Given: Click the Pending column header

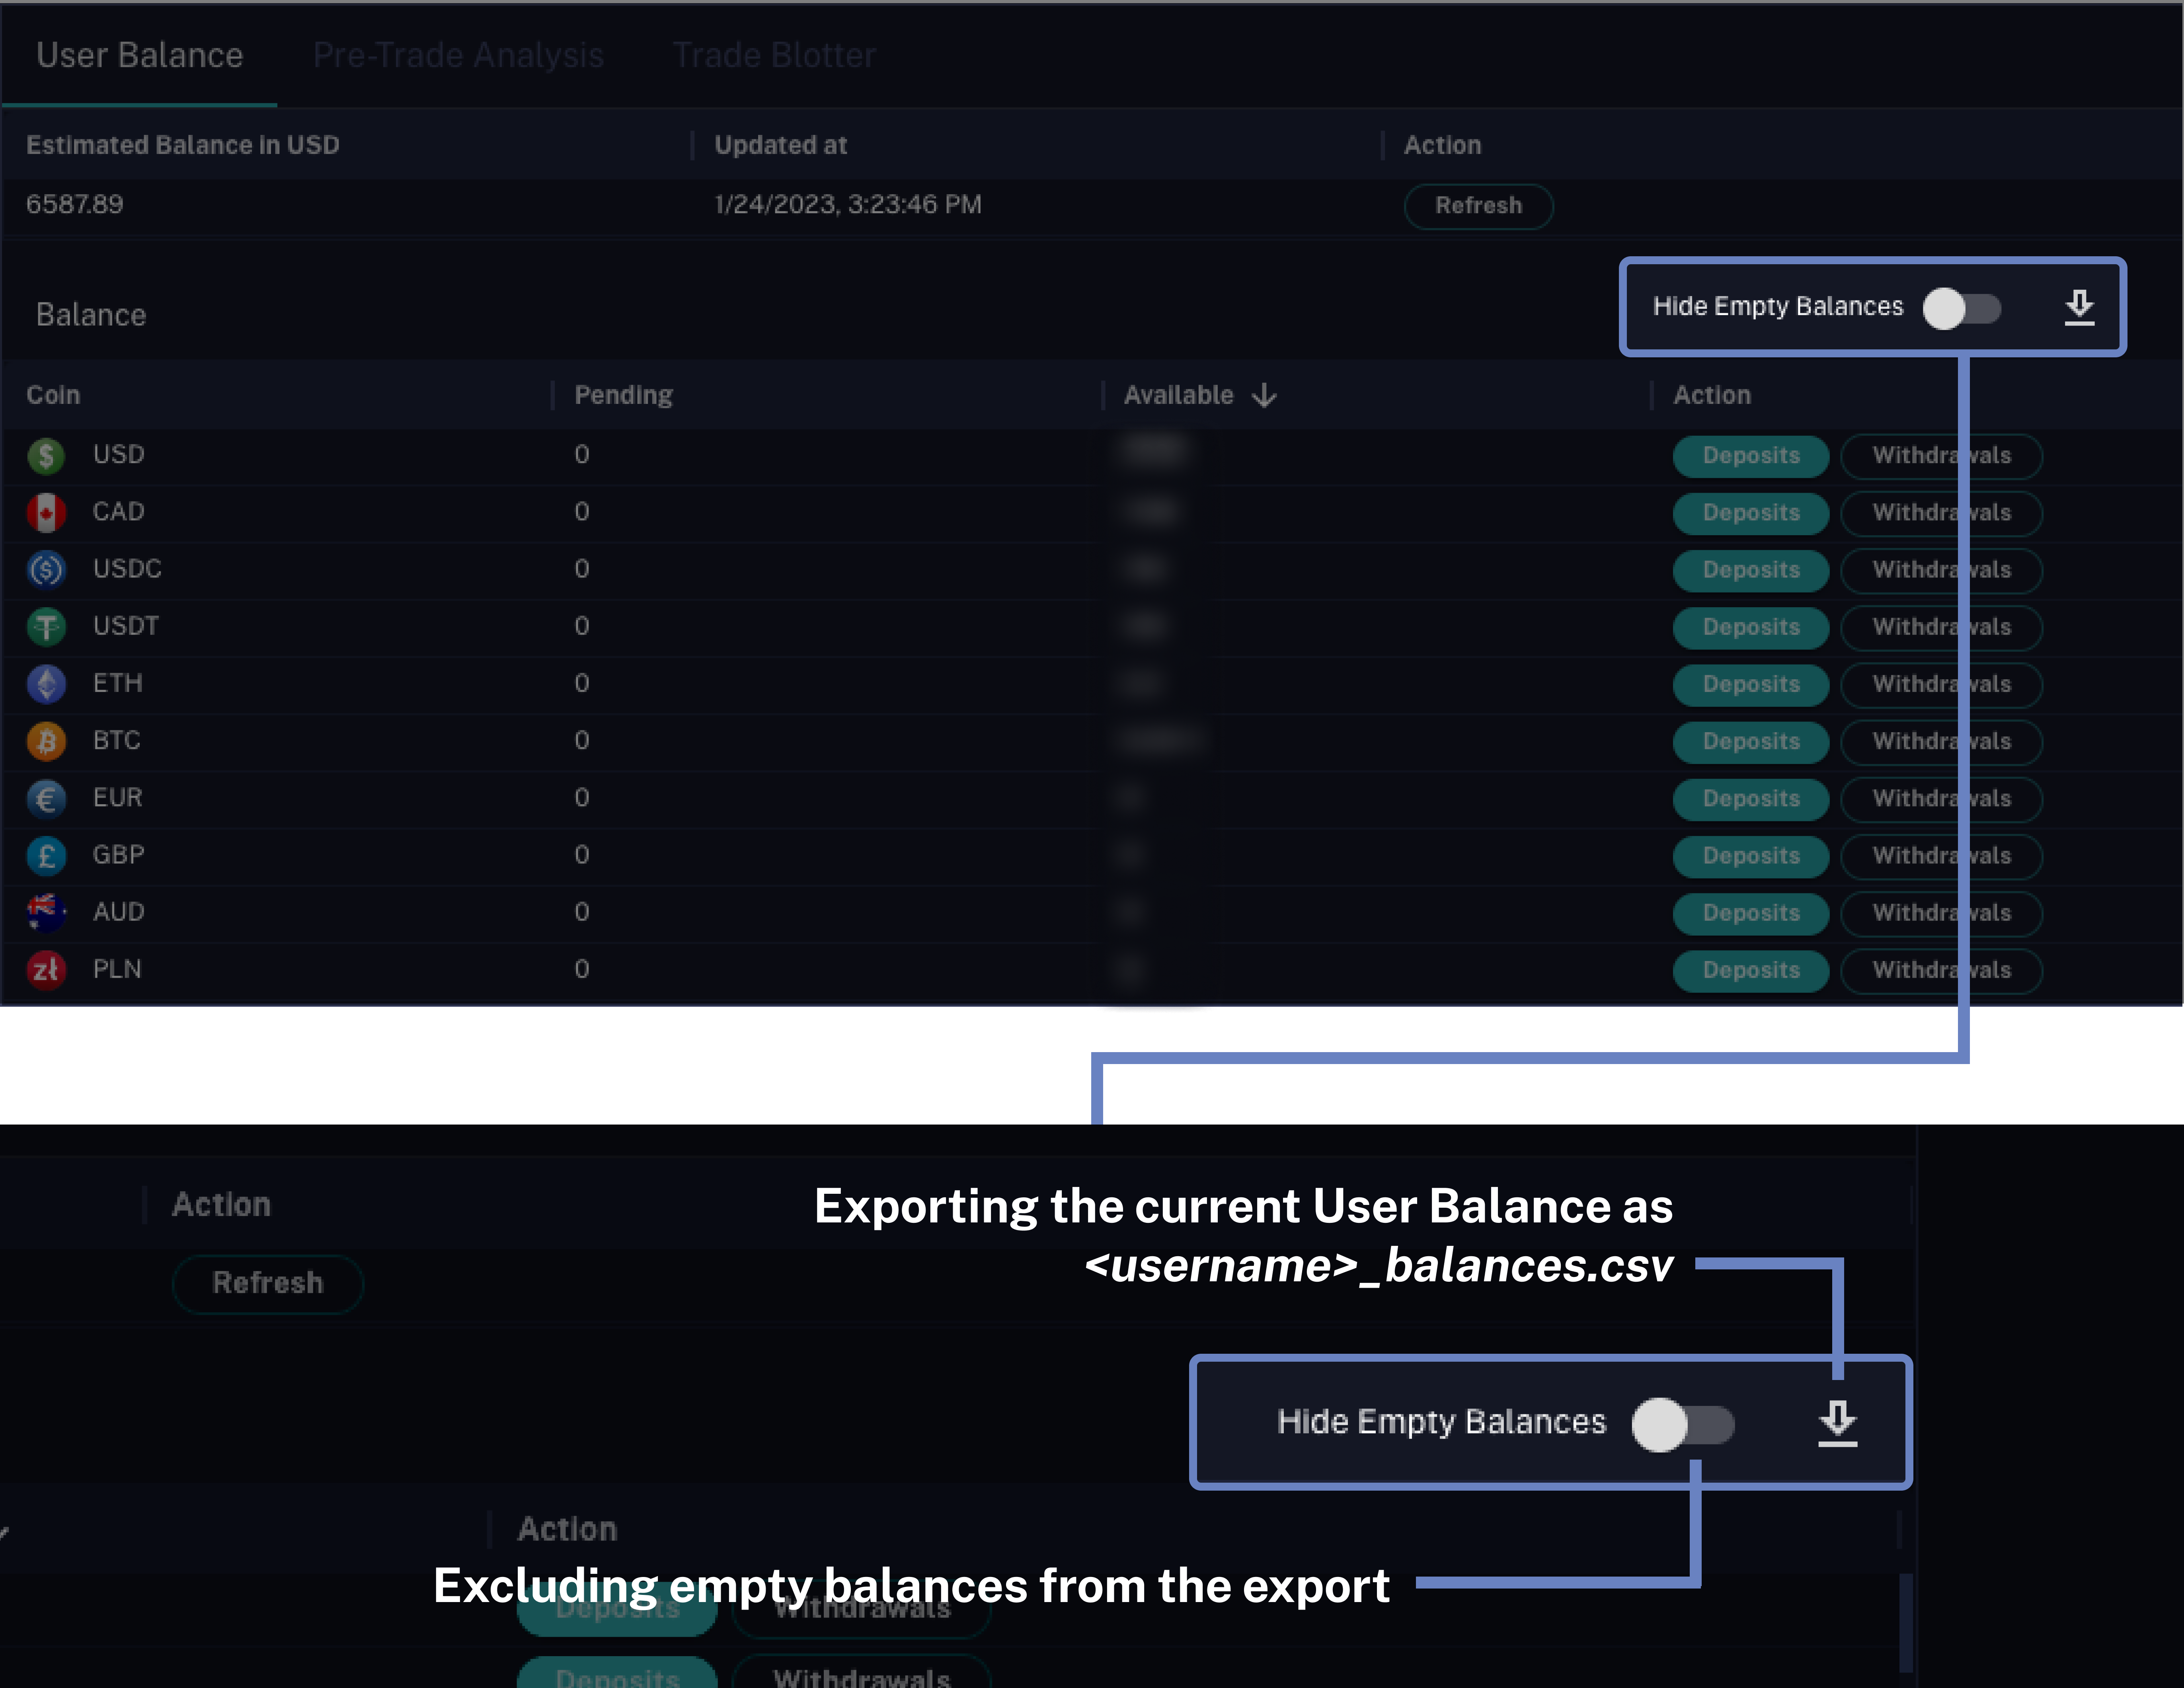Looking at the screenshot, I should tap(623, 396).
